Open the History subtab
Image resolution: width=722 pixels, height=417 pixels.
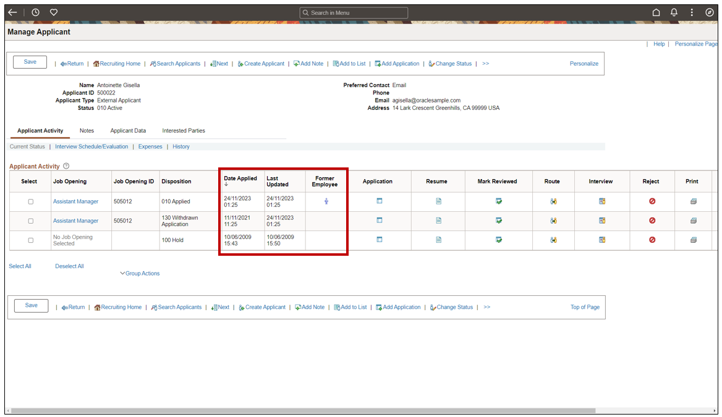[x=181, y=146]
